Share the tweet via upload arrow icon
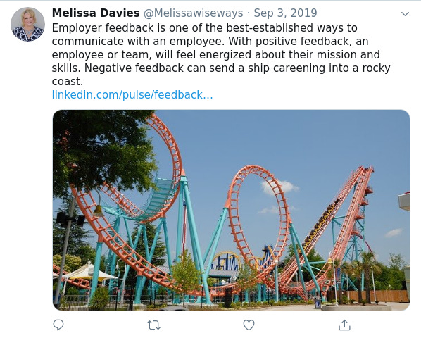The image size is (421, 338). tap(344, 325)
